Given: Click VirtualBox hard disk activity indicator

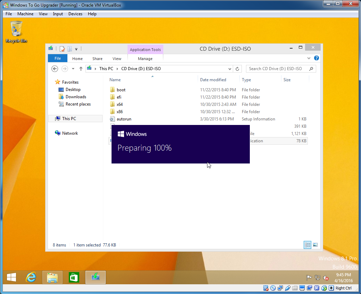Looking at the screenshot, I should coord(266,288).
